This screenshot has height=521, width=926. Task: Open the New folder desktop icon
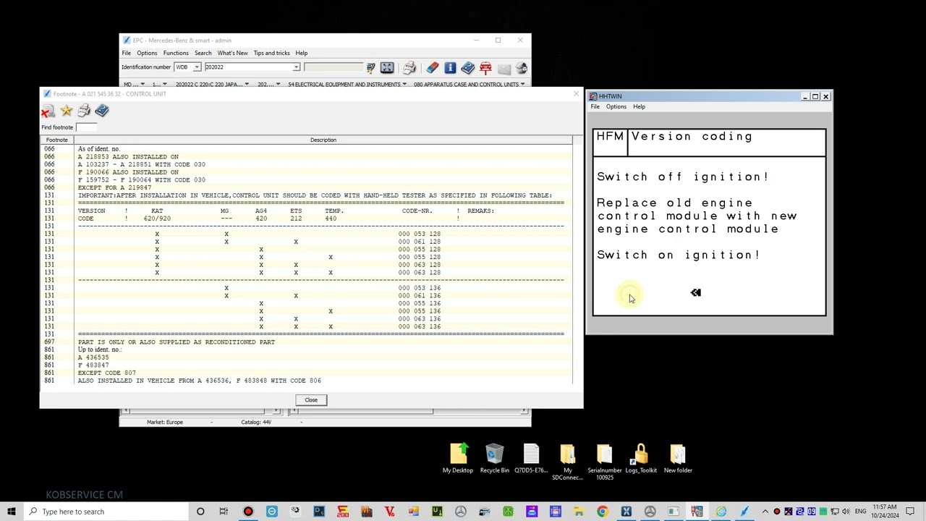[x=678, y=459]
